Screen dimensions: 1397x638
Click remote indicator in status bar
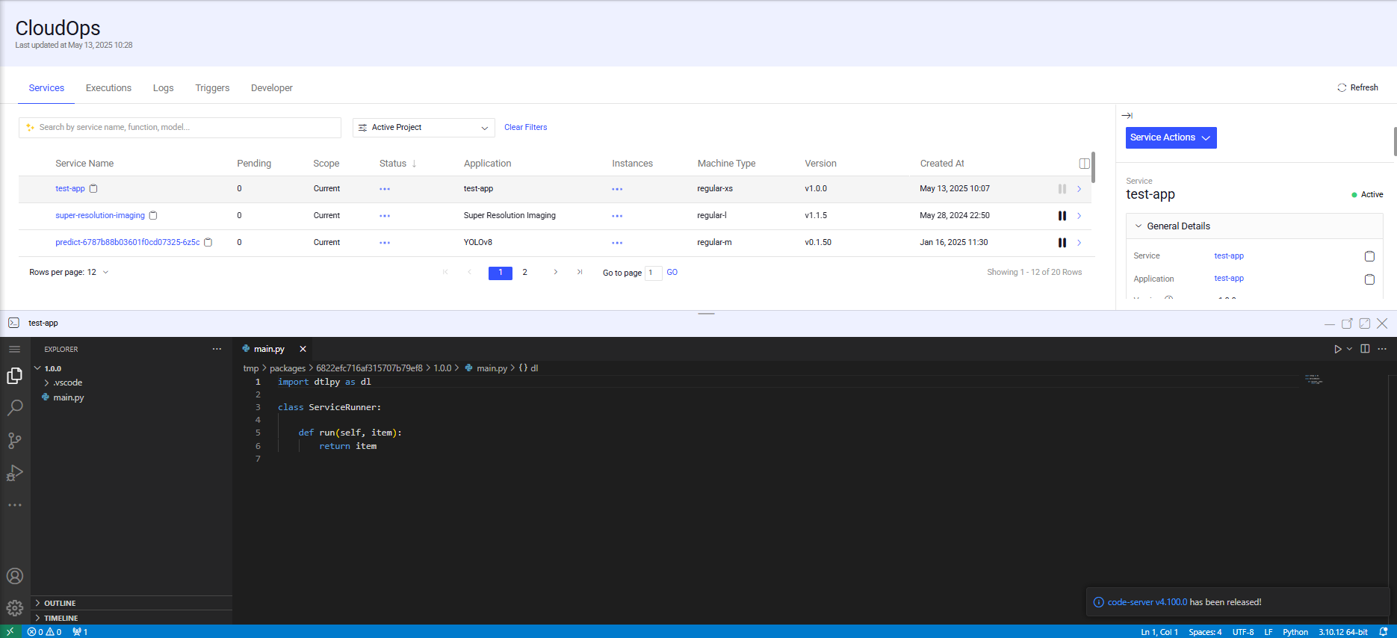(x=10, y=631)
